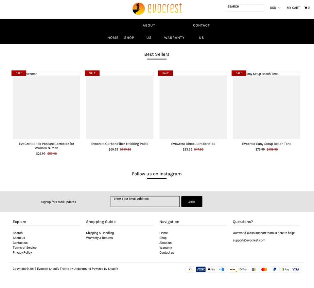Screen dimensions: 314x288
Task: Select the PayPal payment icon
Action: (x=275, y=269)
